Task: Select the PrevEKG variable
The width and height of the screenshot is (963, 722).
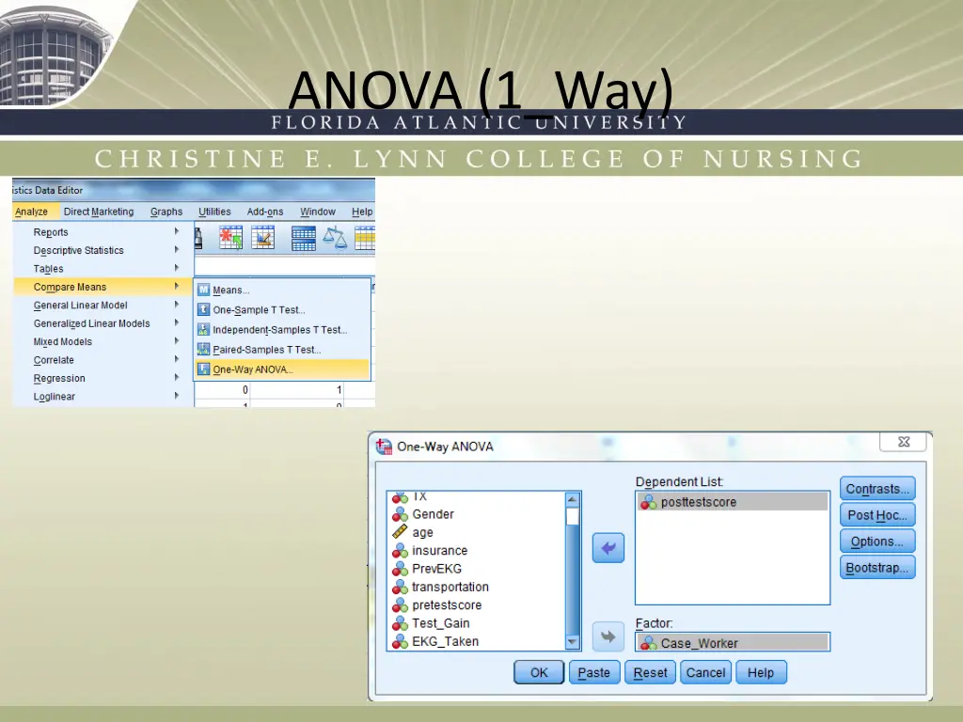Action: tap(475, 569)
